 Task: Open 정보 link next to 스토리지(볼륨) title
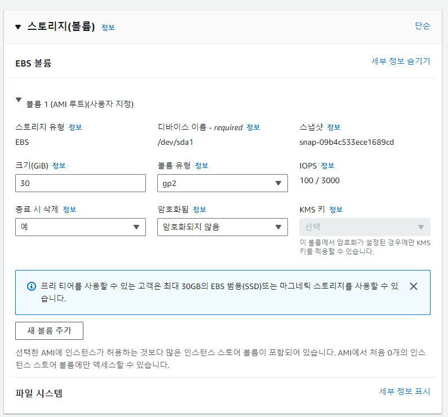coord(108,27)
